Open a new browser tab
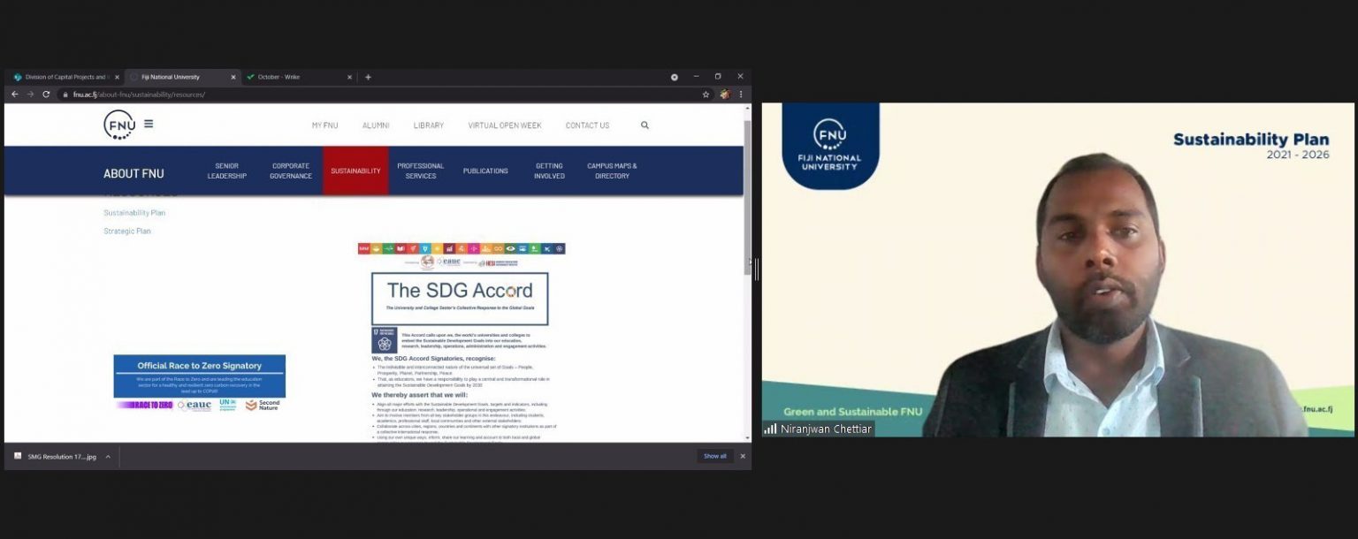Viewport: 1358px width, 539px height. [x=368, y=77]
